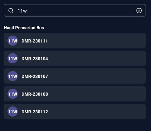The image size is (151, 131).
Task: Click the 11W badge beside DMR-230108
Action: tap(13, 94)
